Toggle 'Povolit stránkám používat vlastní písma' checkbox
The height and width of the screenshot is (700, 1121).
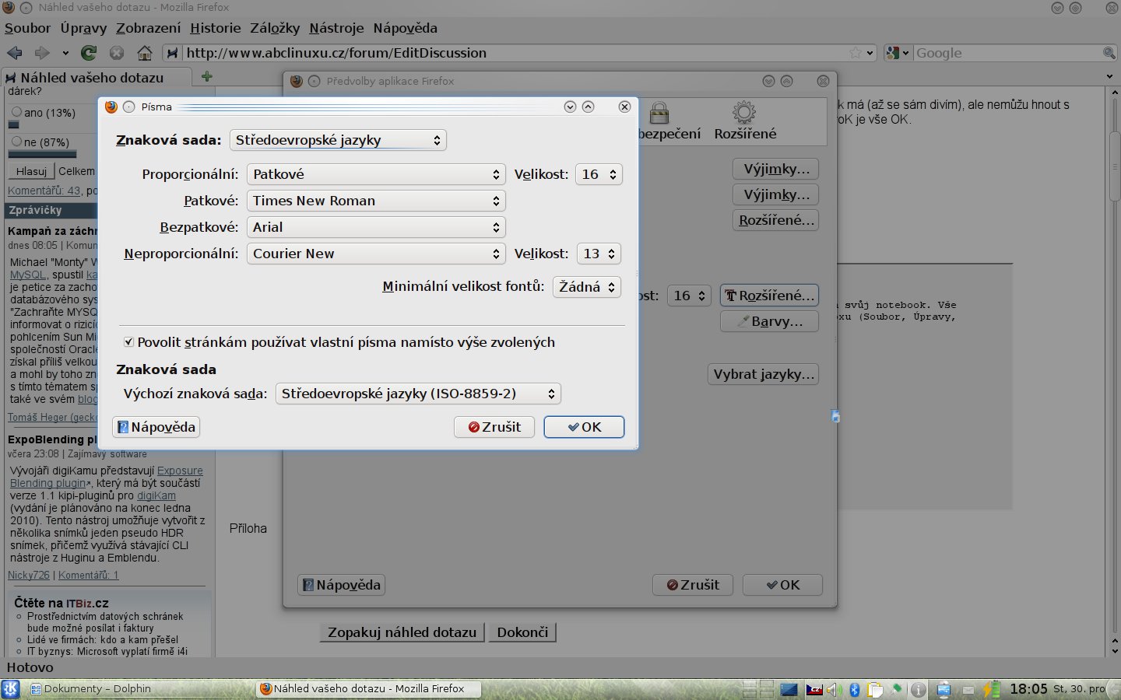[x=129, y=342]
